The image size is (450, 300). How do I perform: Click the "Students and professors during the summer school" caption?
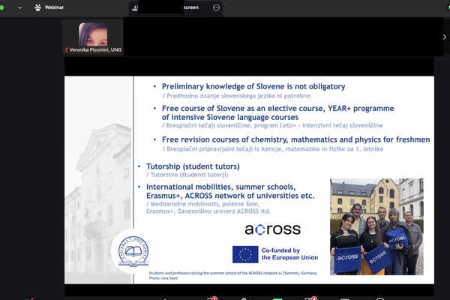coord(232,273)
